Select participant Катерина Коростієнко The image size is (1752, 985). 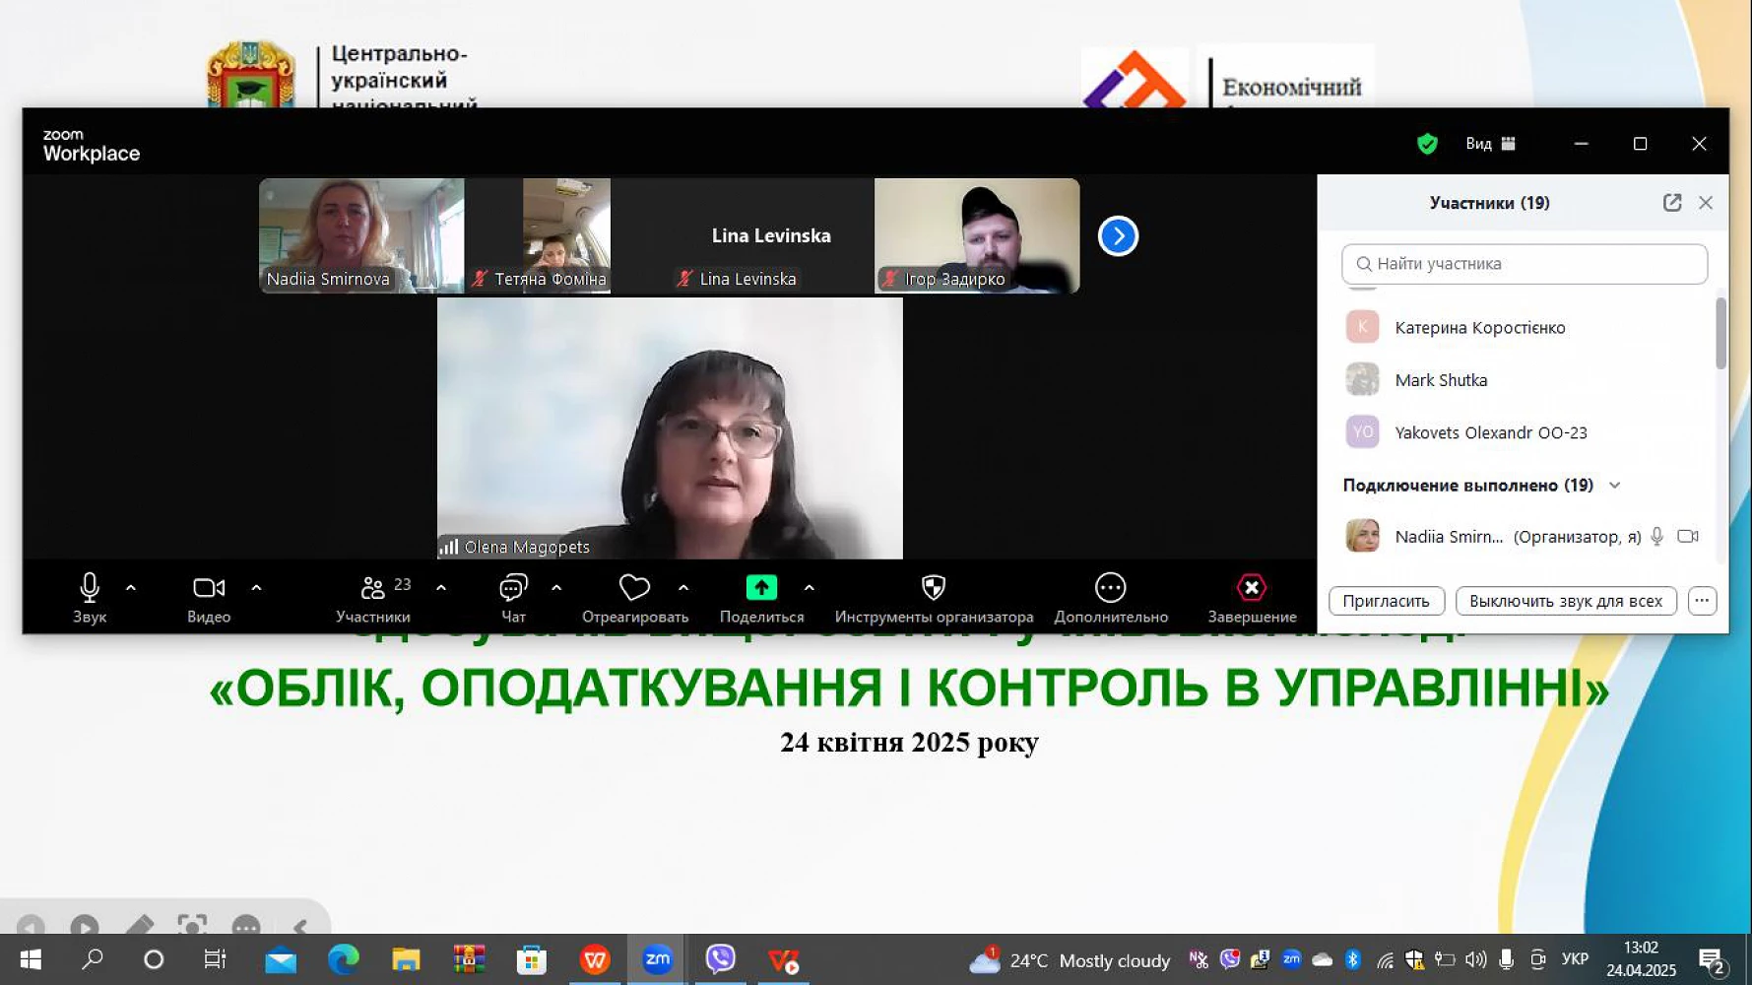[x=1525, y=327]
